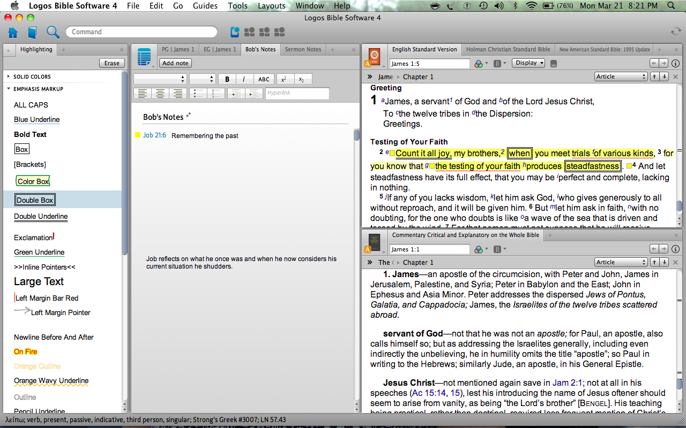Open the font size dropdown
The image size is (686, 428).
pyautogui.click(x=203, y=79)
